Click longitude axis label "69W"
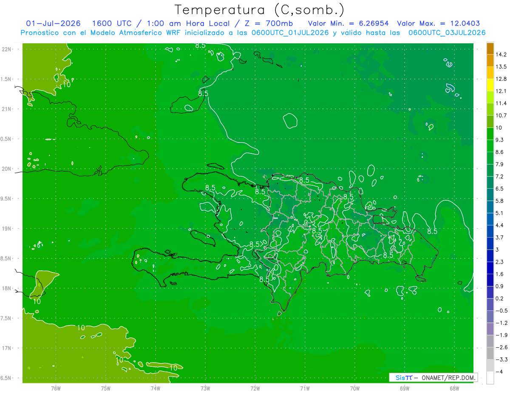 click(x=404, y=388)
